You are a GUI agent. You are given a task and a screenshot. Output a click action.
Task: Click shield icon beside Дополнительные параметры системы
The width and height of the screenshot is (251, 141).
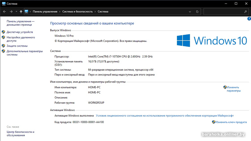(3, 51)
